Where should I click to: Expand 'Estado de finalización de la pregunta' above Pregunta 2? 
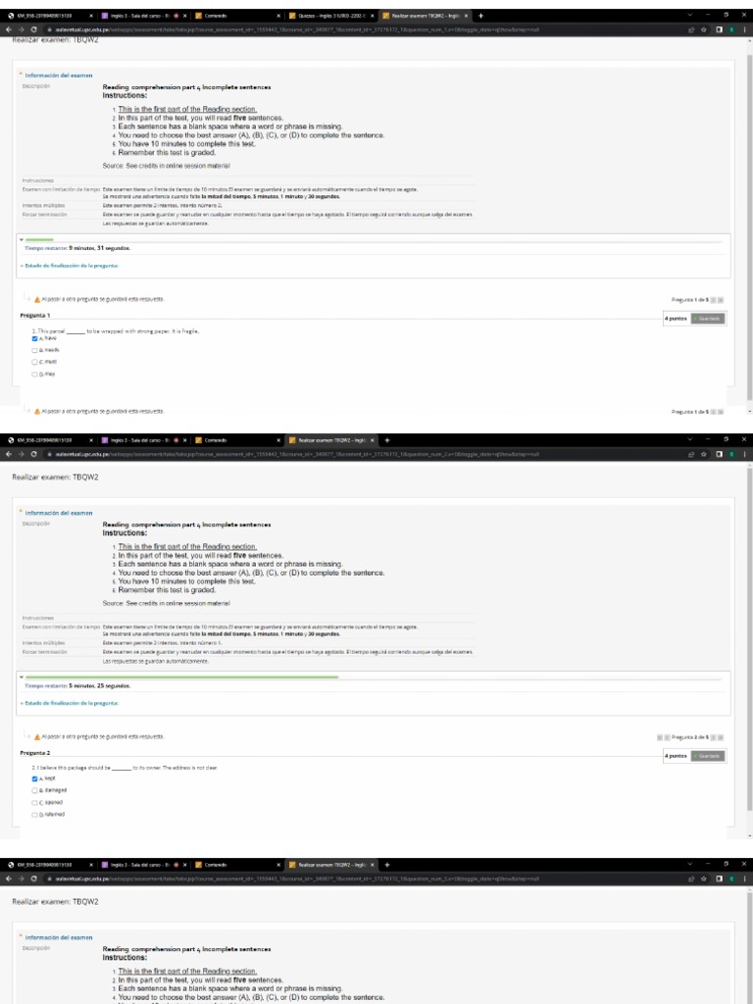click(70, 703)
